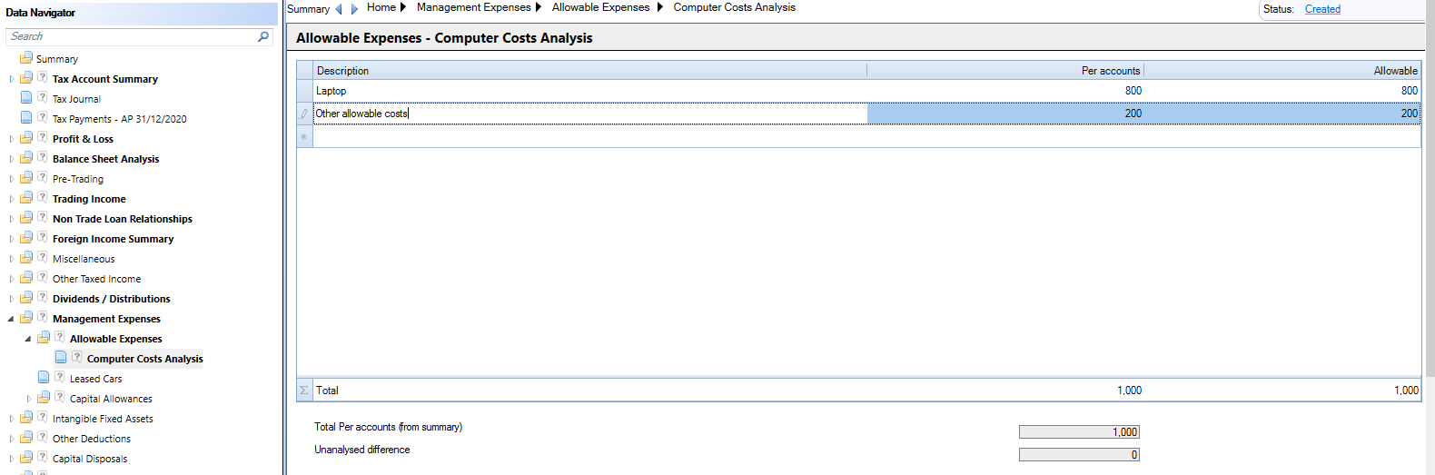Go to Management Expenses in the breadcrumb bar
This screenshot has width=1435, height=475.
point(474,7)
